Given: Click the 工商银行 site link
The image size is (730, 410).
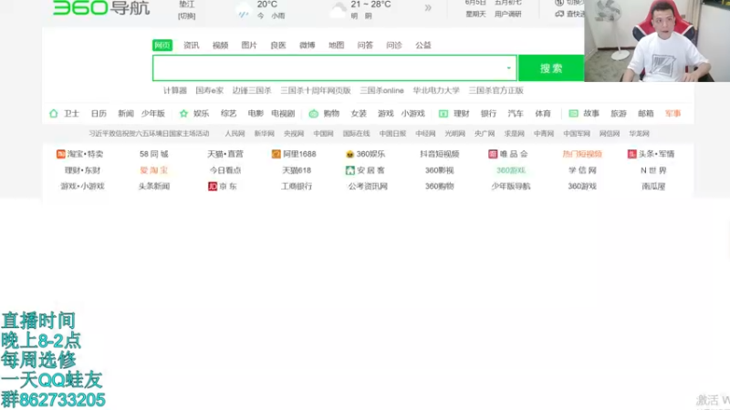Looking at the screenshot, I should 297,186.
